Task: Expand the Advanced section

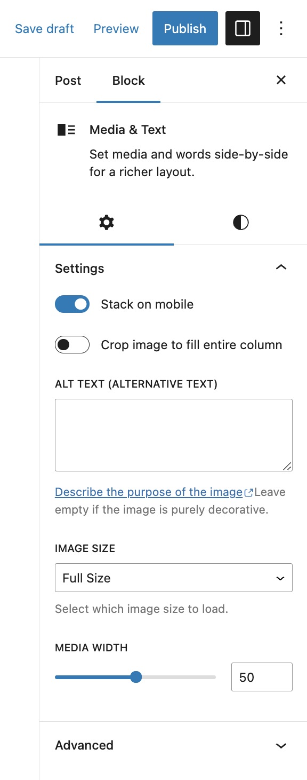Action: pos(281,745)
